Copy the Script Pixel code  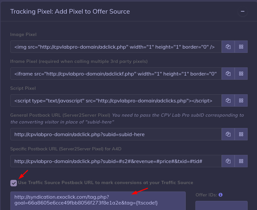tap(228, 100)
